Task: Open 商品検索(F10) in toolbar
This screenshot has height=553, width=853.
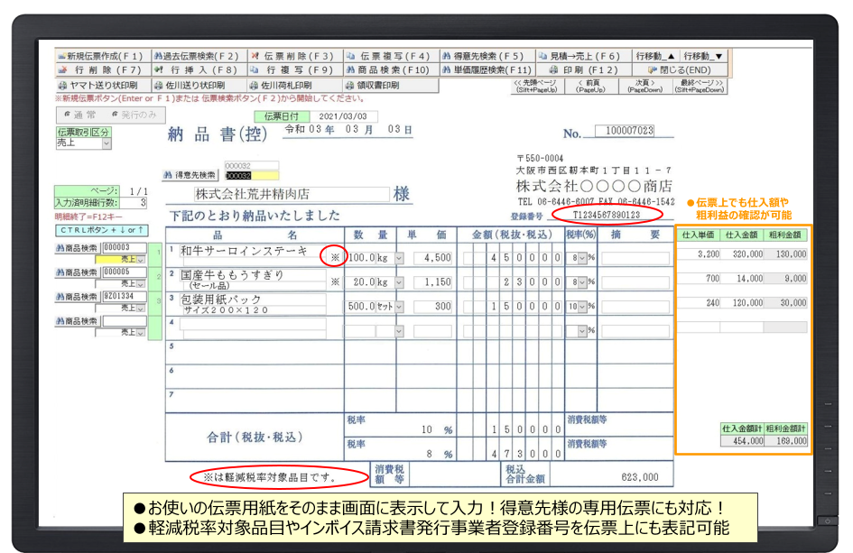Action: pos(391,70)
